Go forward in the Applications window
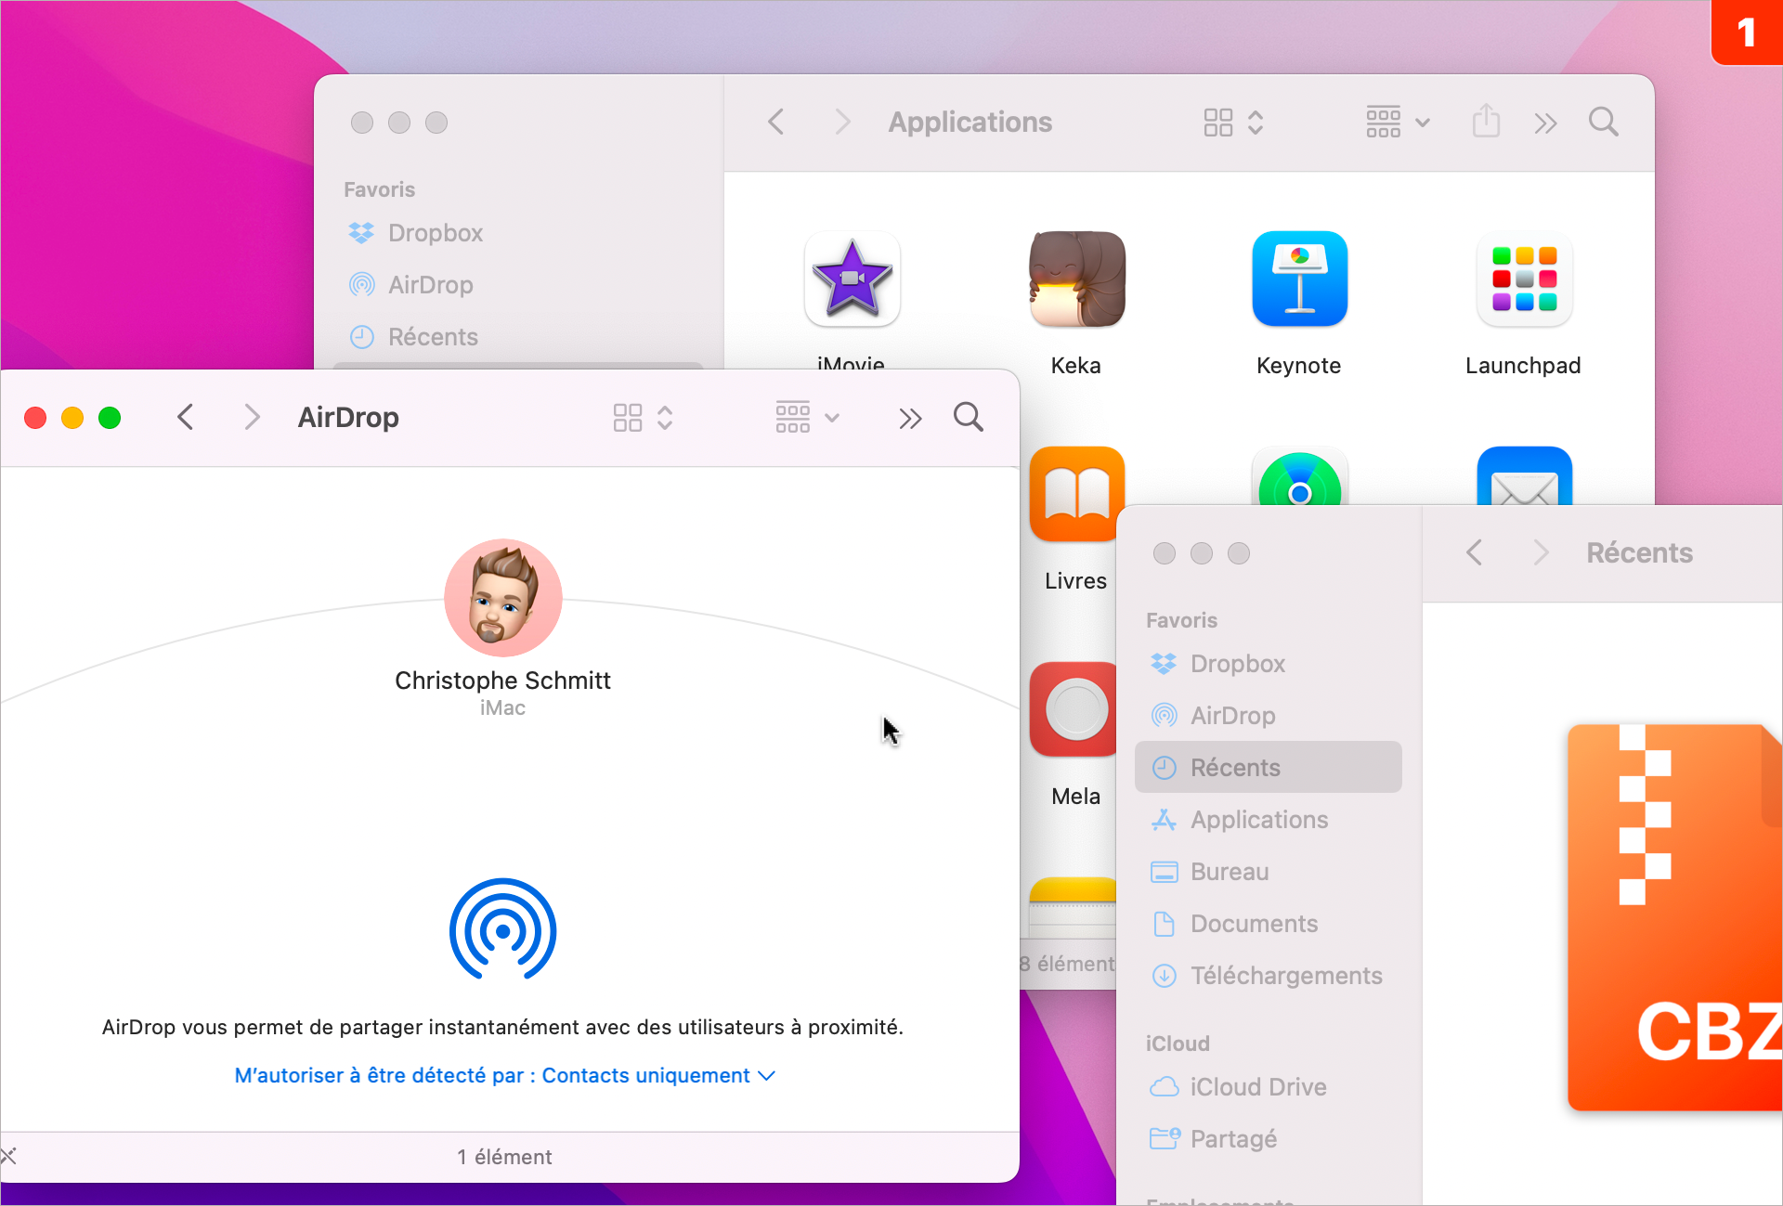 pos(842,122)
